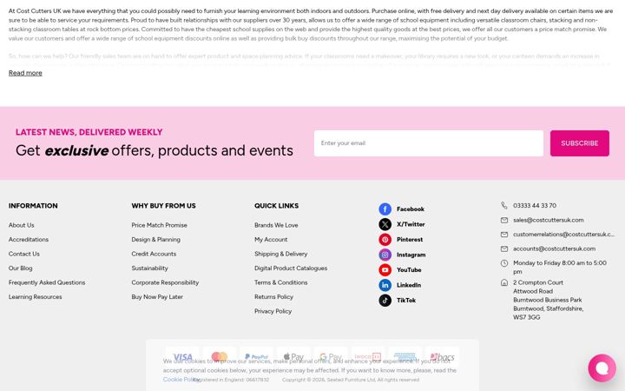Click the Google Pay payment logo
625x391 pixels.
coord(331,357)
